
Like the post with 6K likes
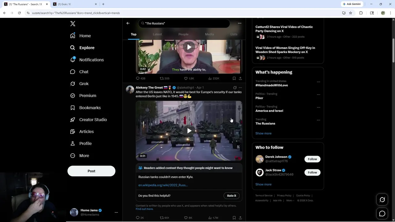[x=188, y=218]
